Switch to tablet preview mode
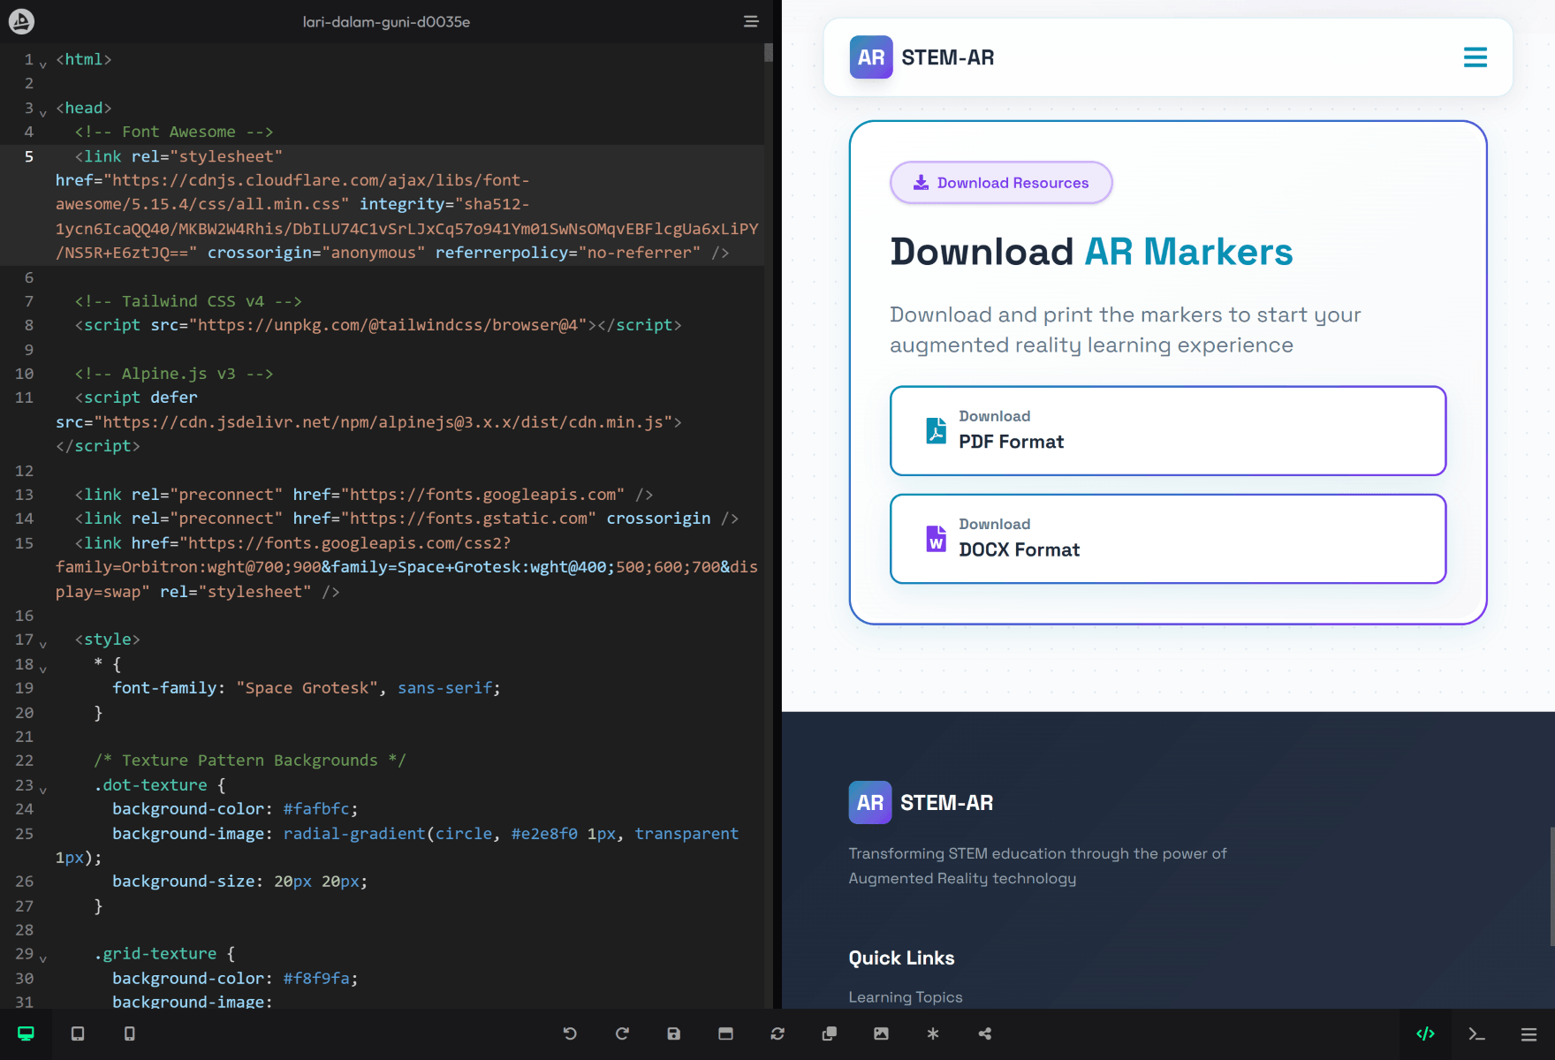 coord(78,1033)
